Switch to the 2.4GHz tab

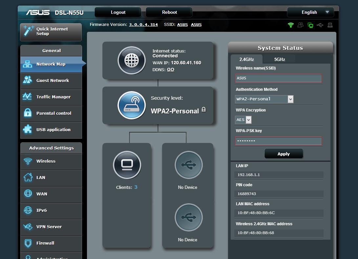(x=246, y=59)
